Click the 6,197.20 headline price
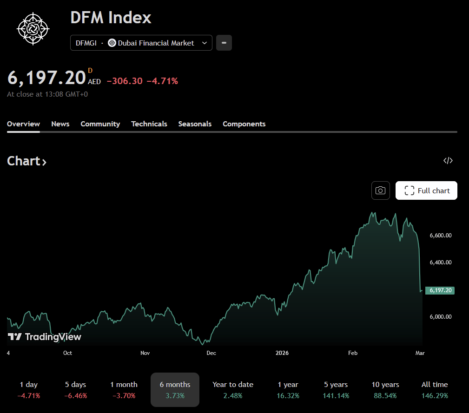Image resolution: width=469 pixels, height=413 pixels. [46, 78]
